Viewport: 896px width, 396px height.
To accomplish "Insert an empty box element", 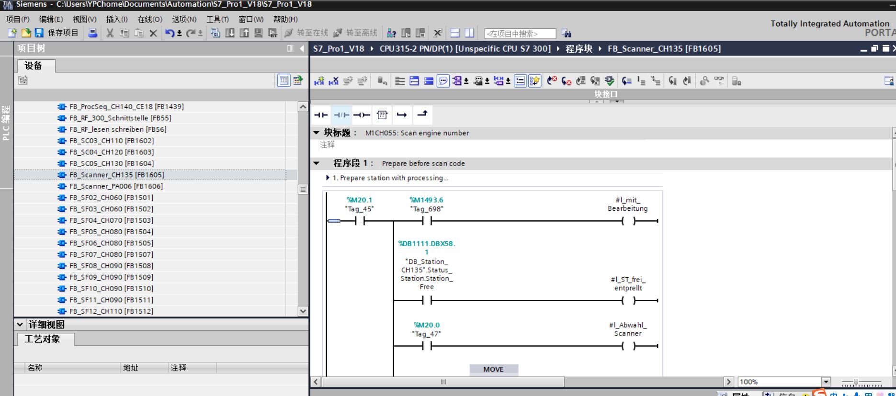I will click(382, 115).
